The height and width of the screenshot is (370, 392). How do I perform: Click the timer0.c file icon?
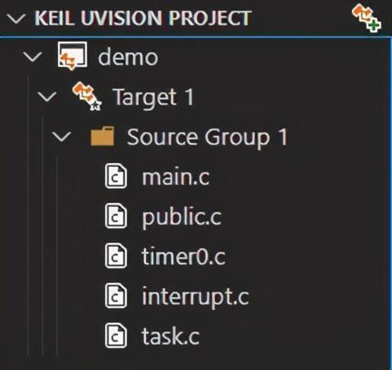tap(116, 257)
